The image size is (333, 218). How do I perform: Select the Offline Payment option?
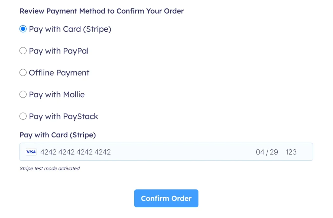pos(23,72)
